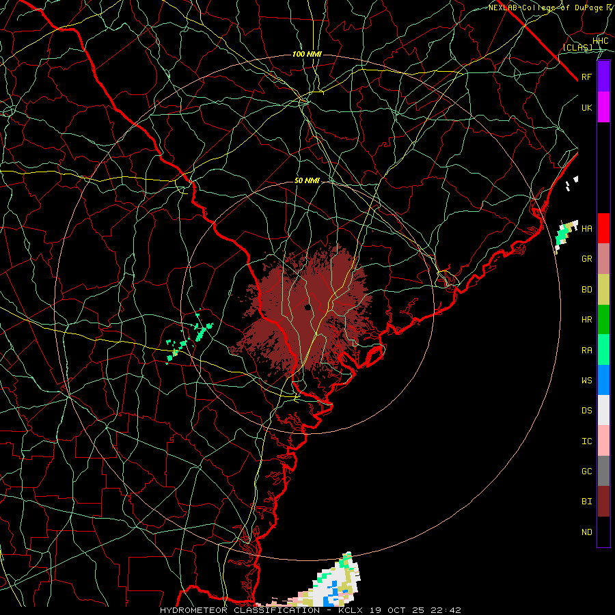Click the HHC product code text

pos(600,41)
